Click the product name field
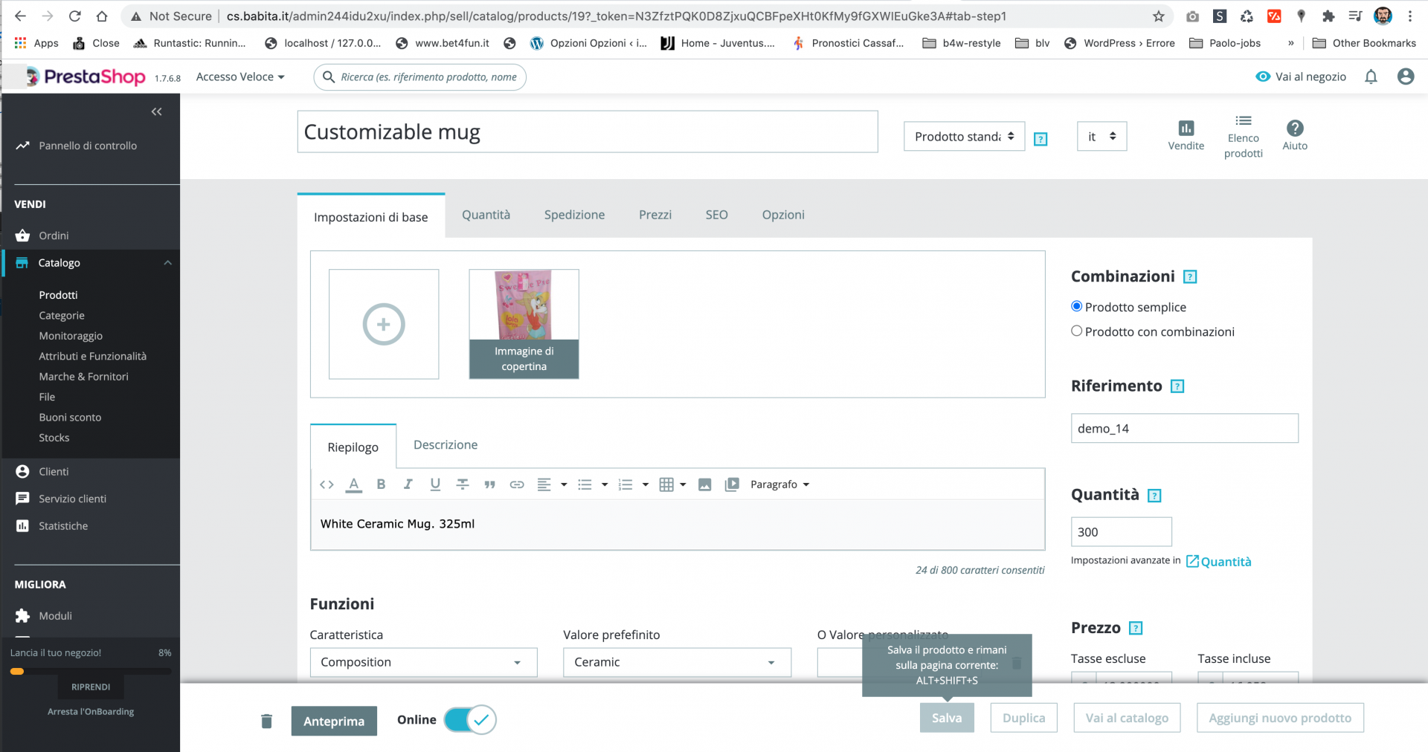The height and width of the screenshot is (752, 1428). pyautogui.click(x=588, y=132)
